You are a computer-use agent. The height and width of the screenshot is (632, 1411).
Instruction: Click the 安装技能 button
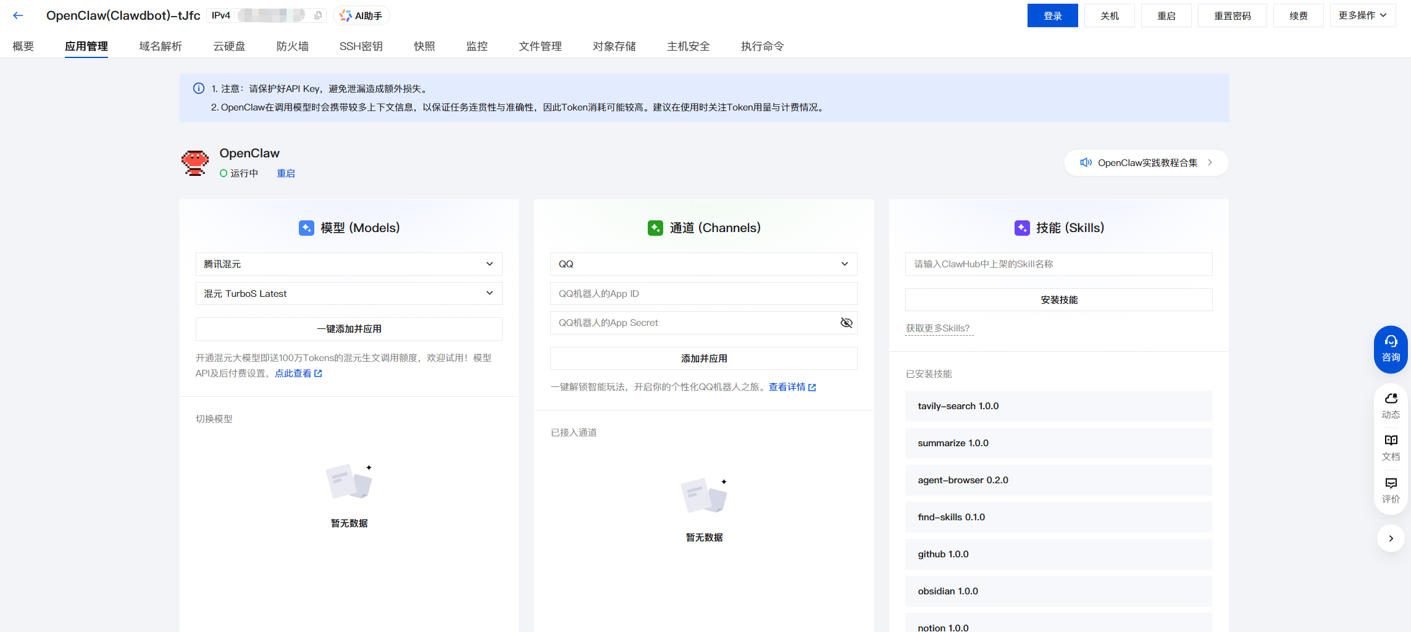pos(1058,299)
